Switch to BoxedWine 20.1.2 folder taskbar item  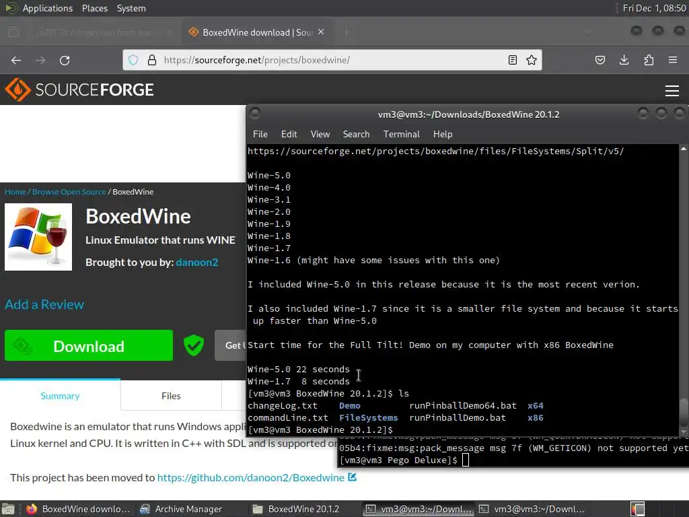pyautogui.click(x=296, y=509)
